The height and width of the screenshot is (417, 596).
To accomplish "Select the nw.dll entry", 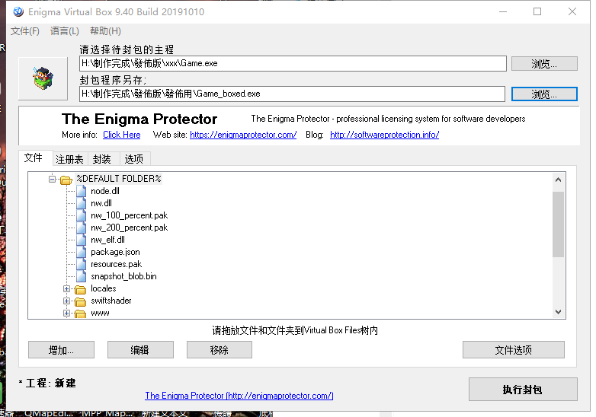I will (101, 203).
